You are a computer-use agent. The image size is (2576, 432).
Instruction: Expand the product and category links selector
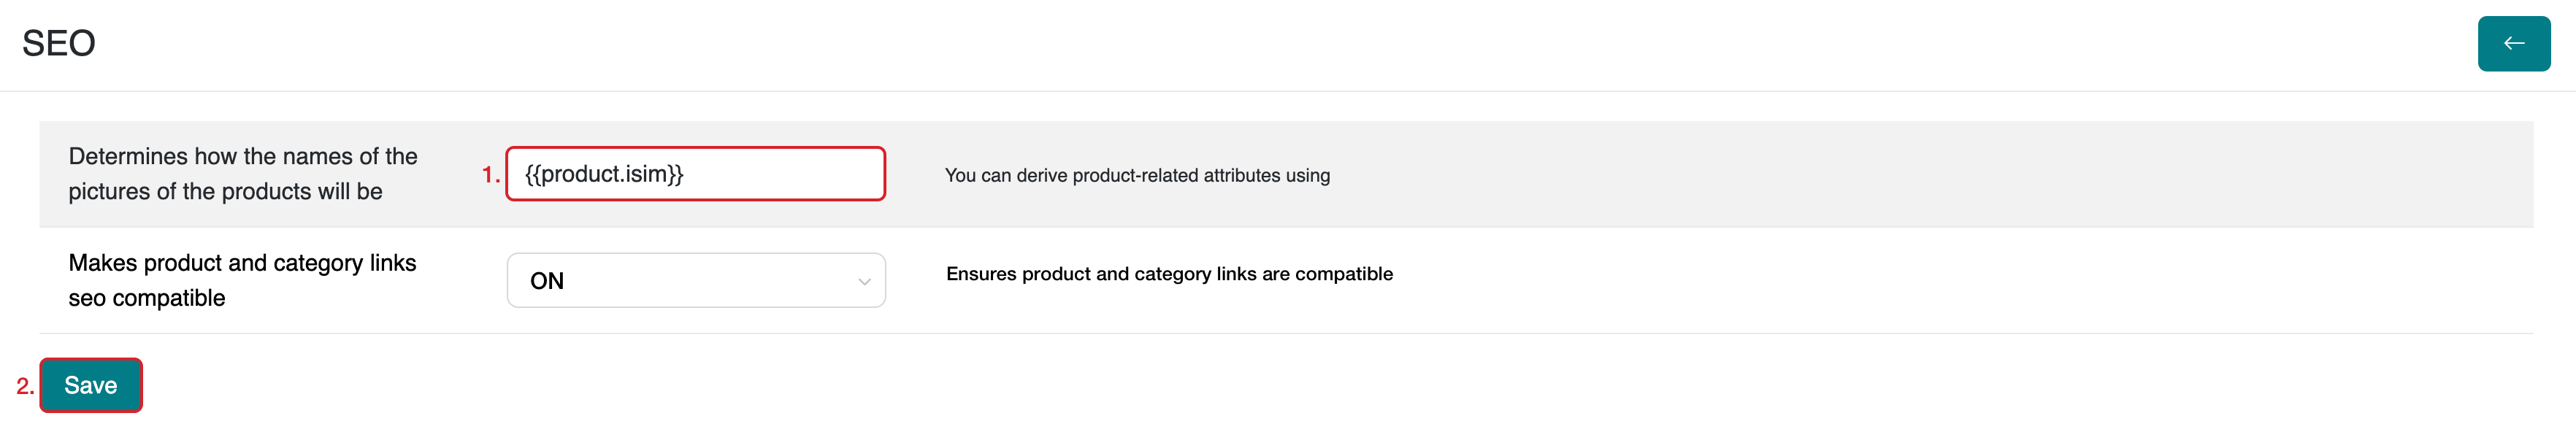pos(696,281)
